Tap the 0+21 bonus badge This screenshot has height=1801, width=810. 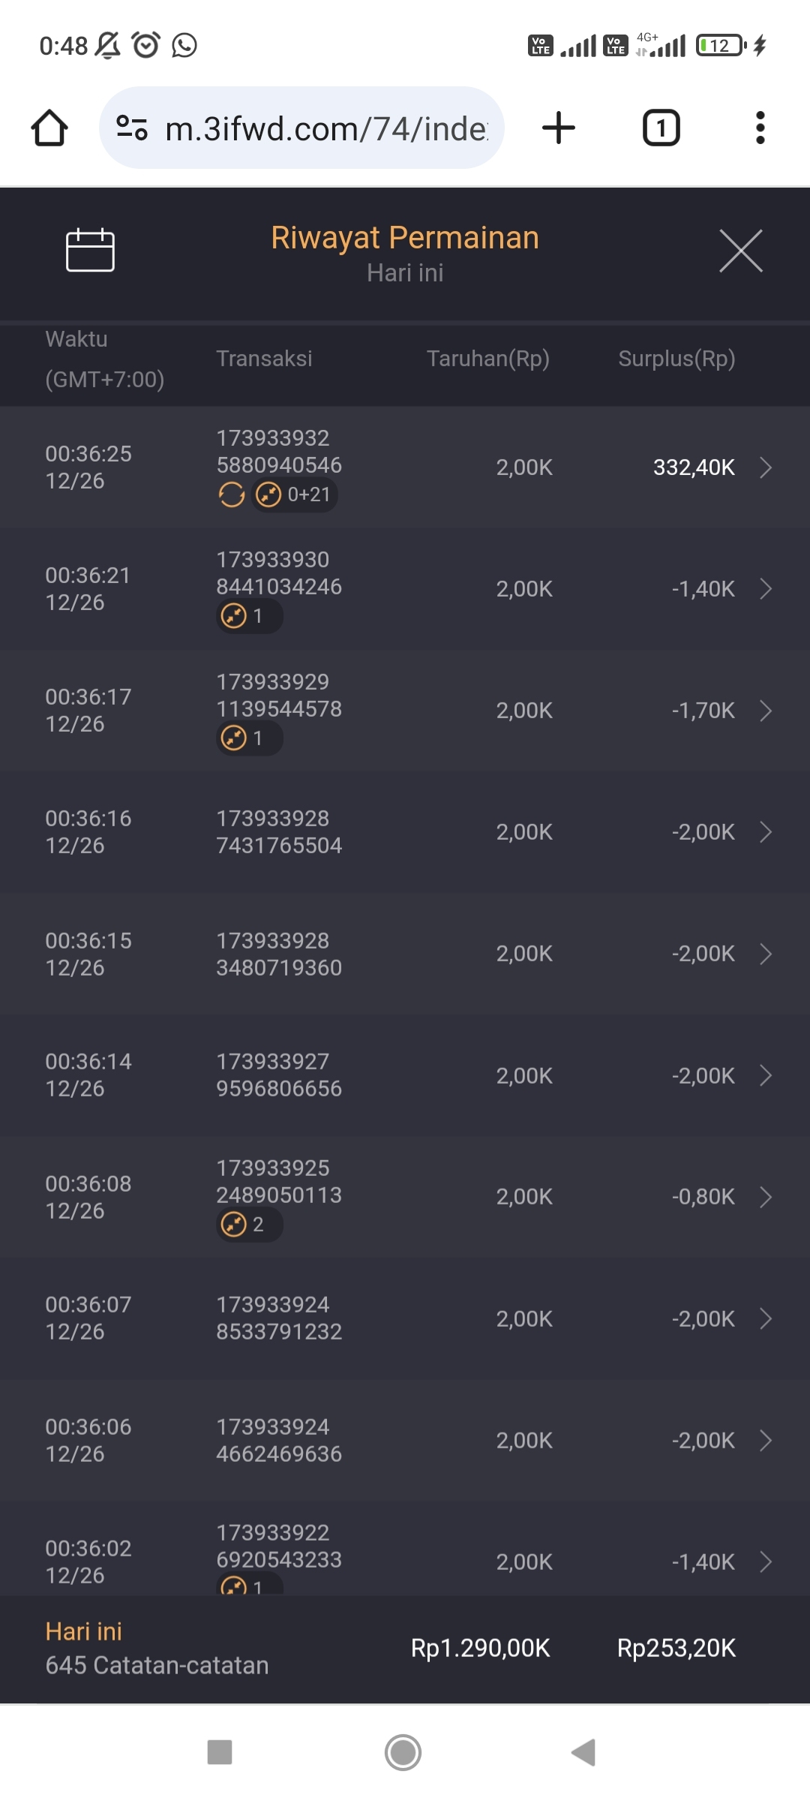[x=294, y=495]
